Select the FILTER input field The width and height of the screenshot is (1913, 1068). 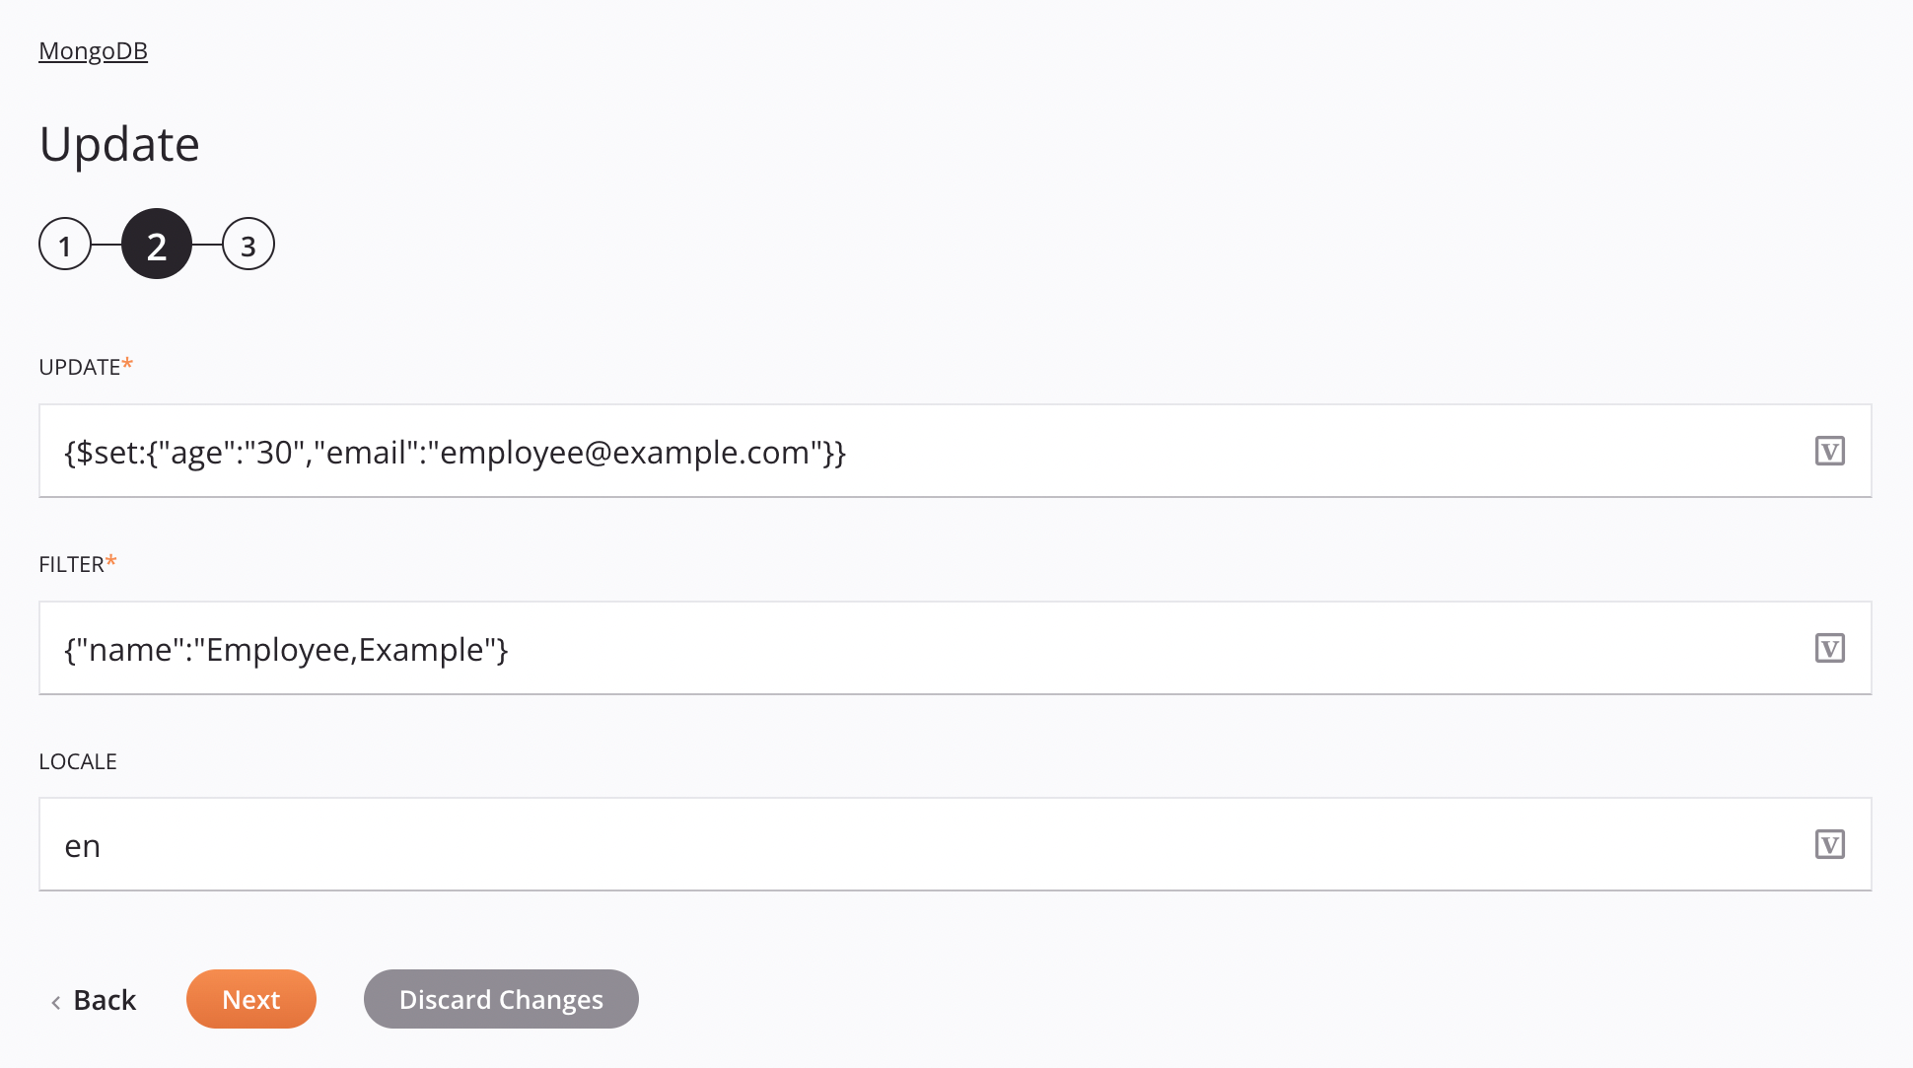click(x=956, y=648)
